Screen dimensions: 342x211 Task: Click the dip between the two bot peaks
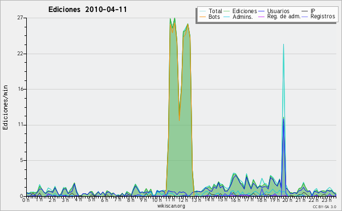coord(180,118)
